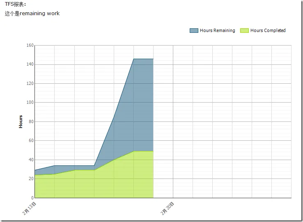Screen dimensions: 303x222
Task: Click the 0 y-axis tick label
Action: tap(32, 198)
